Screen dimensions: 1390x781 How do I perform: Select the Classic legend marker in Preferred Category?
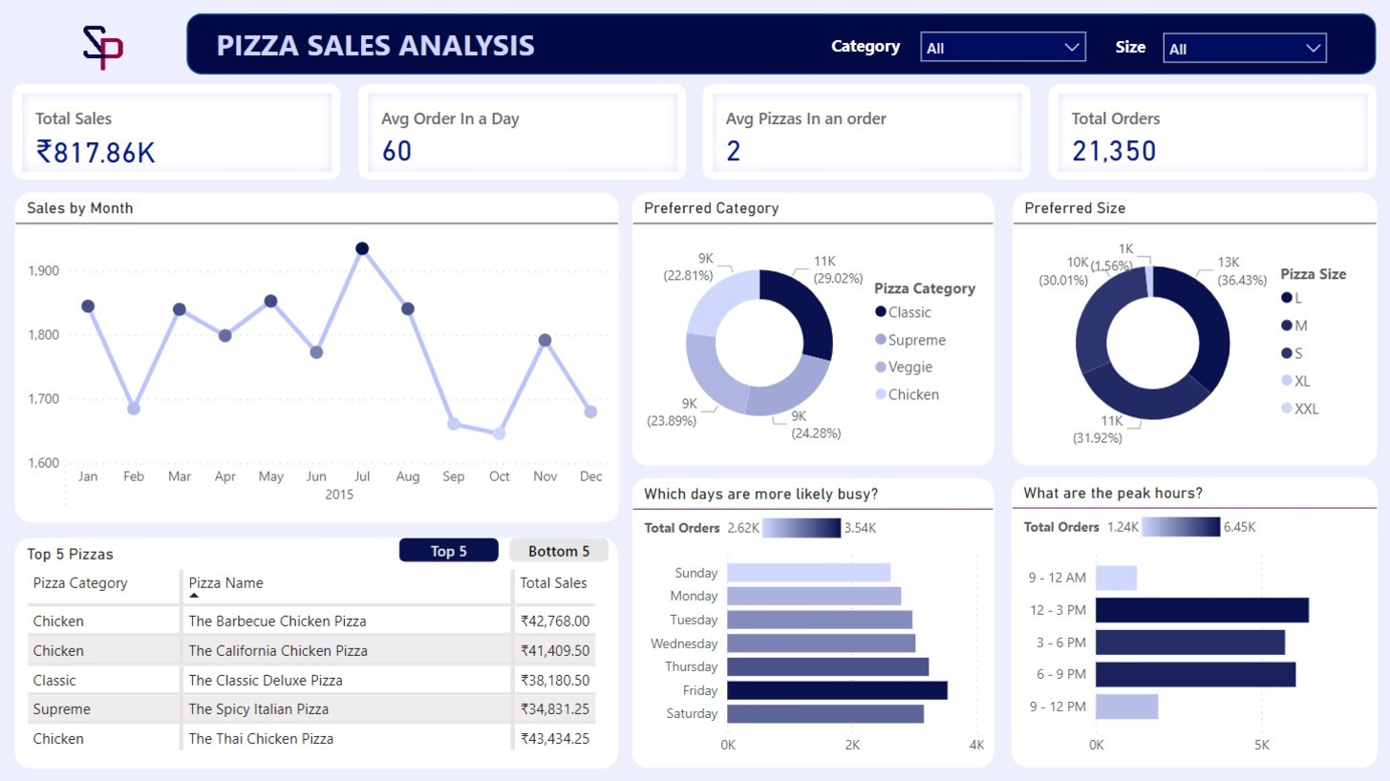(881, 312)
